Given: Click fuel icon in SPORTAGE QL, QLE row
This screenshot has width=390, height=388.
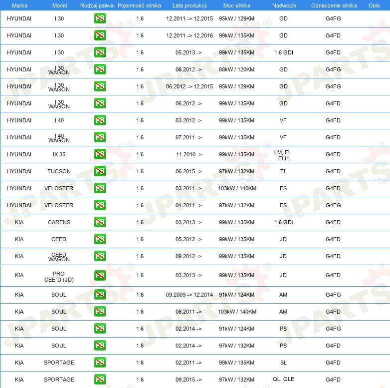Looking at the screenshot, I should (100, 380).
